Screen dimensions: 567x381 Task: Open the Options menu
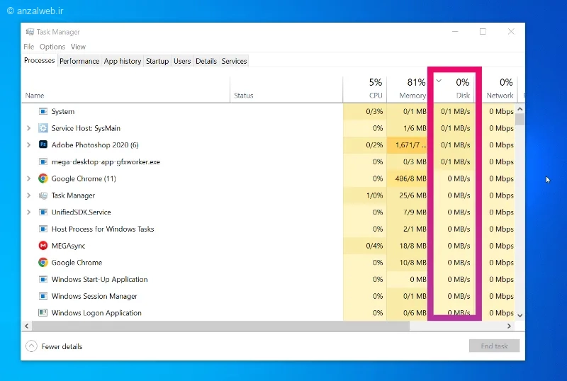[x=52, y=47]
